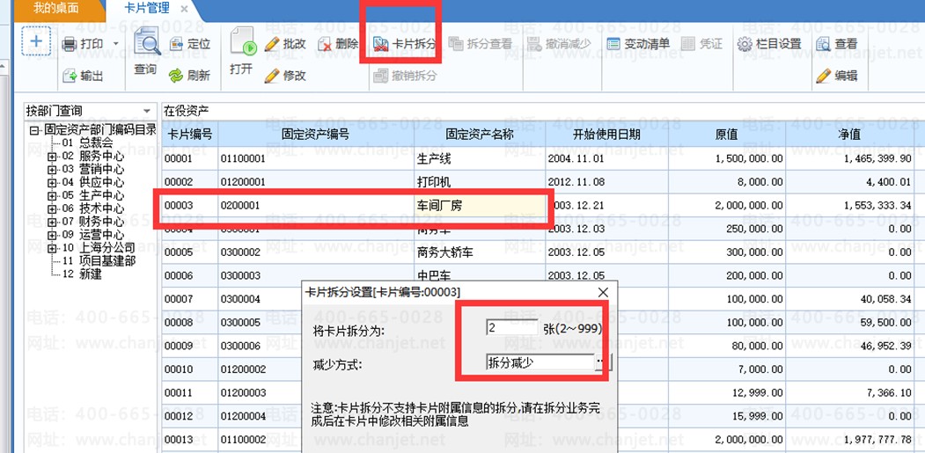The height and width of the screenshot is (453, 925).
Task: Click the 46,952.39 net value cell
Action: 849,346
